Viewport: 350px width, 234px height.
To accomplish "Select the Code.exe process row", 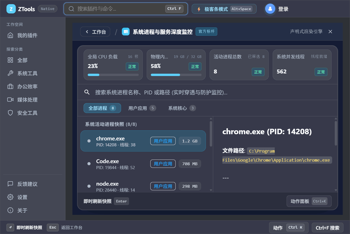I will click(x=143, y=164).
